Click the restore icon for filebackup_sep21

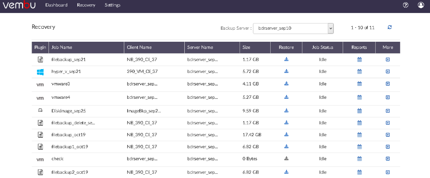coord(287,59)
